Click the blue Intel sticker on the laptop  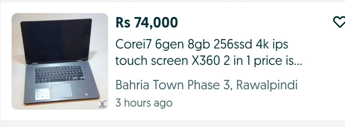coord(87,94)
